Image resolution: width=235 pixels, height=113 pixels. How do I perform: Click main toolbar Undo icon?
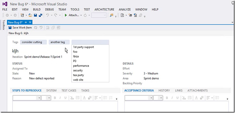pyautogui.click(x=48, y=15)
